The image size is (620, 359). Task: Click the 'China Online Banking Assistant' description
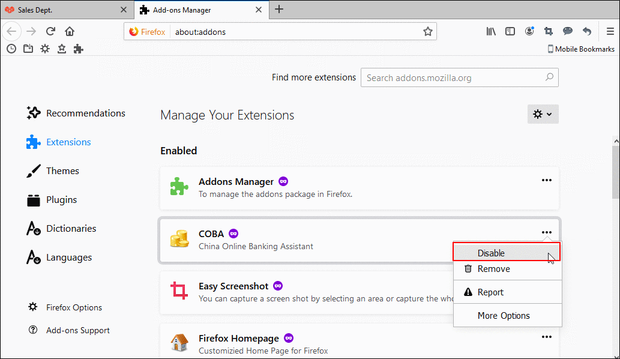[256, 246]
